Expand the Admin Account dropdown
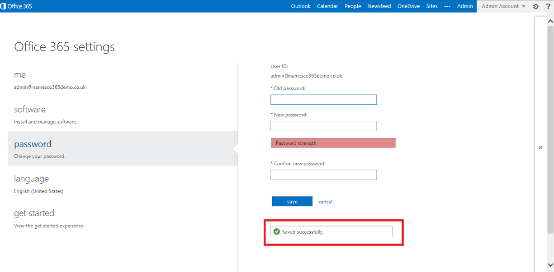Screen dimensions: 554x272 click(503, 6)
